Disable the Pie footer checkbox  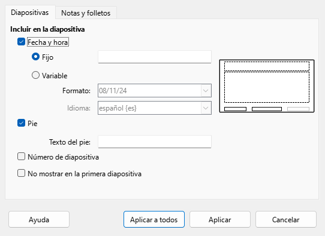(x=21, y=123)
